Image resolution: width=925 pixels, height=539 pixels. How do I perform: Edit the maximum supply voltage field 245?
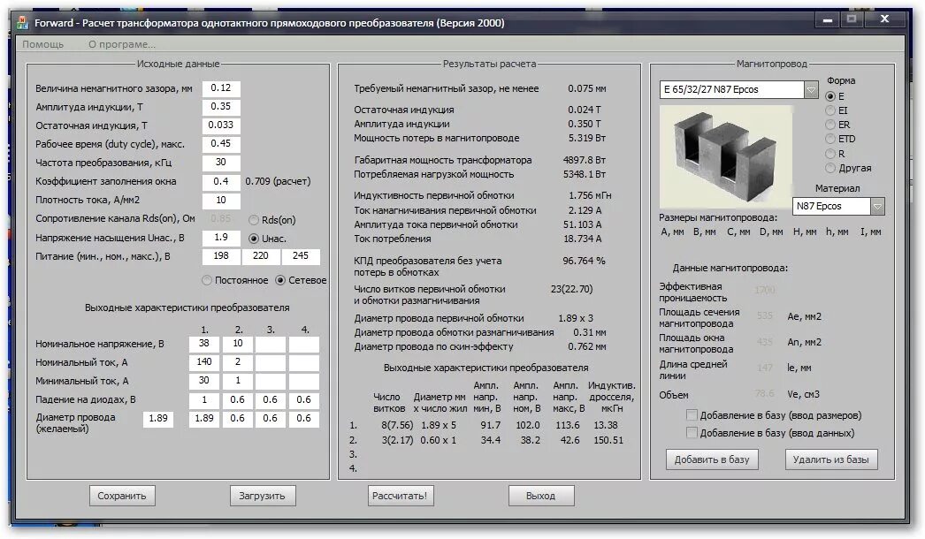point(301,256)
